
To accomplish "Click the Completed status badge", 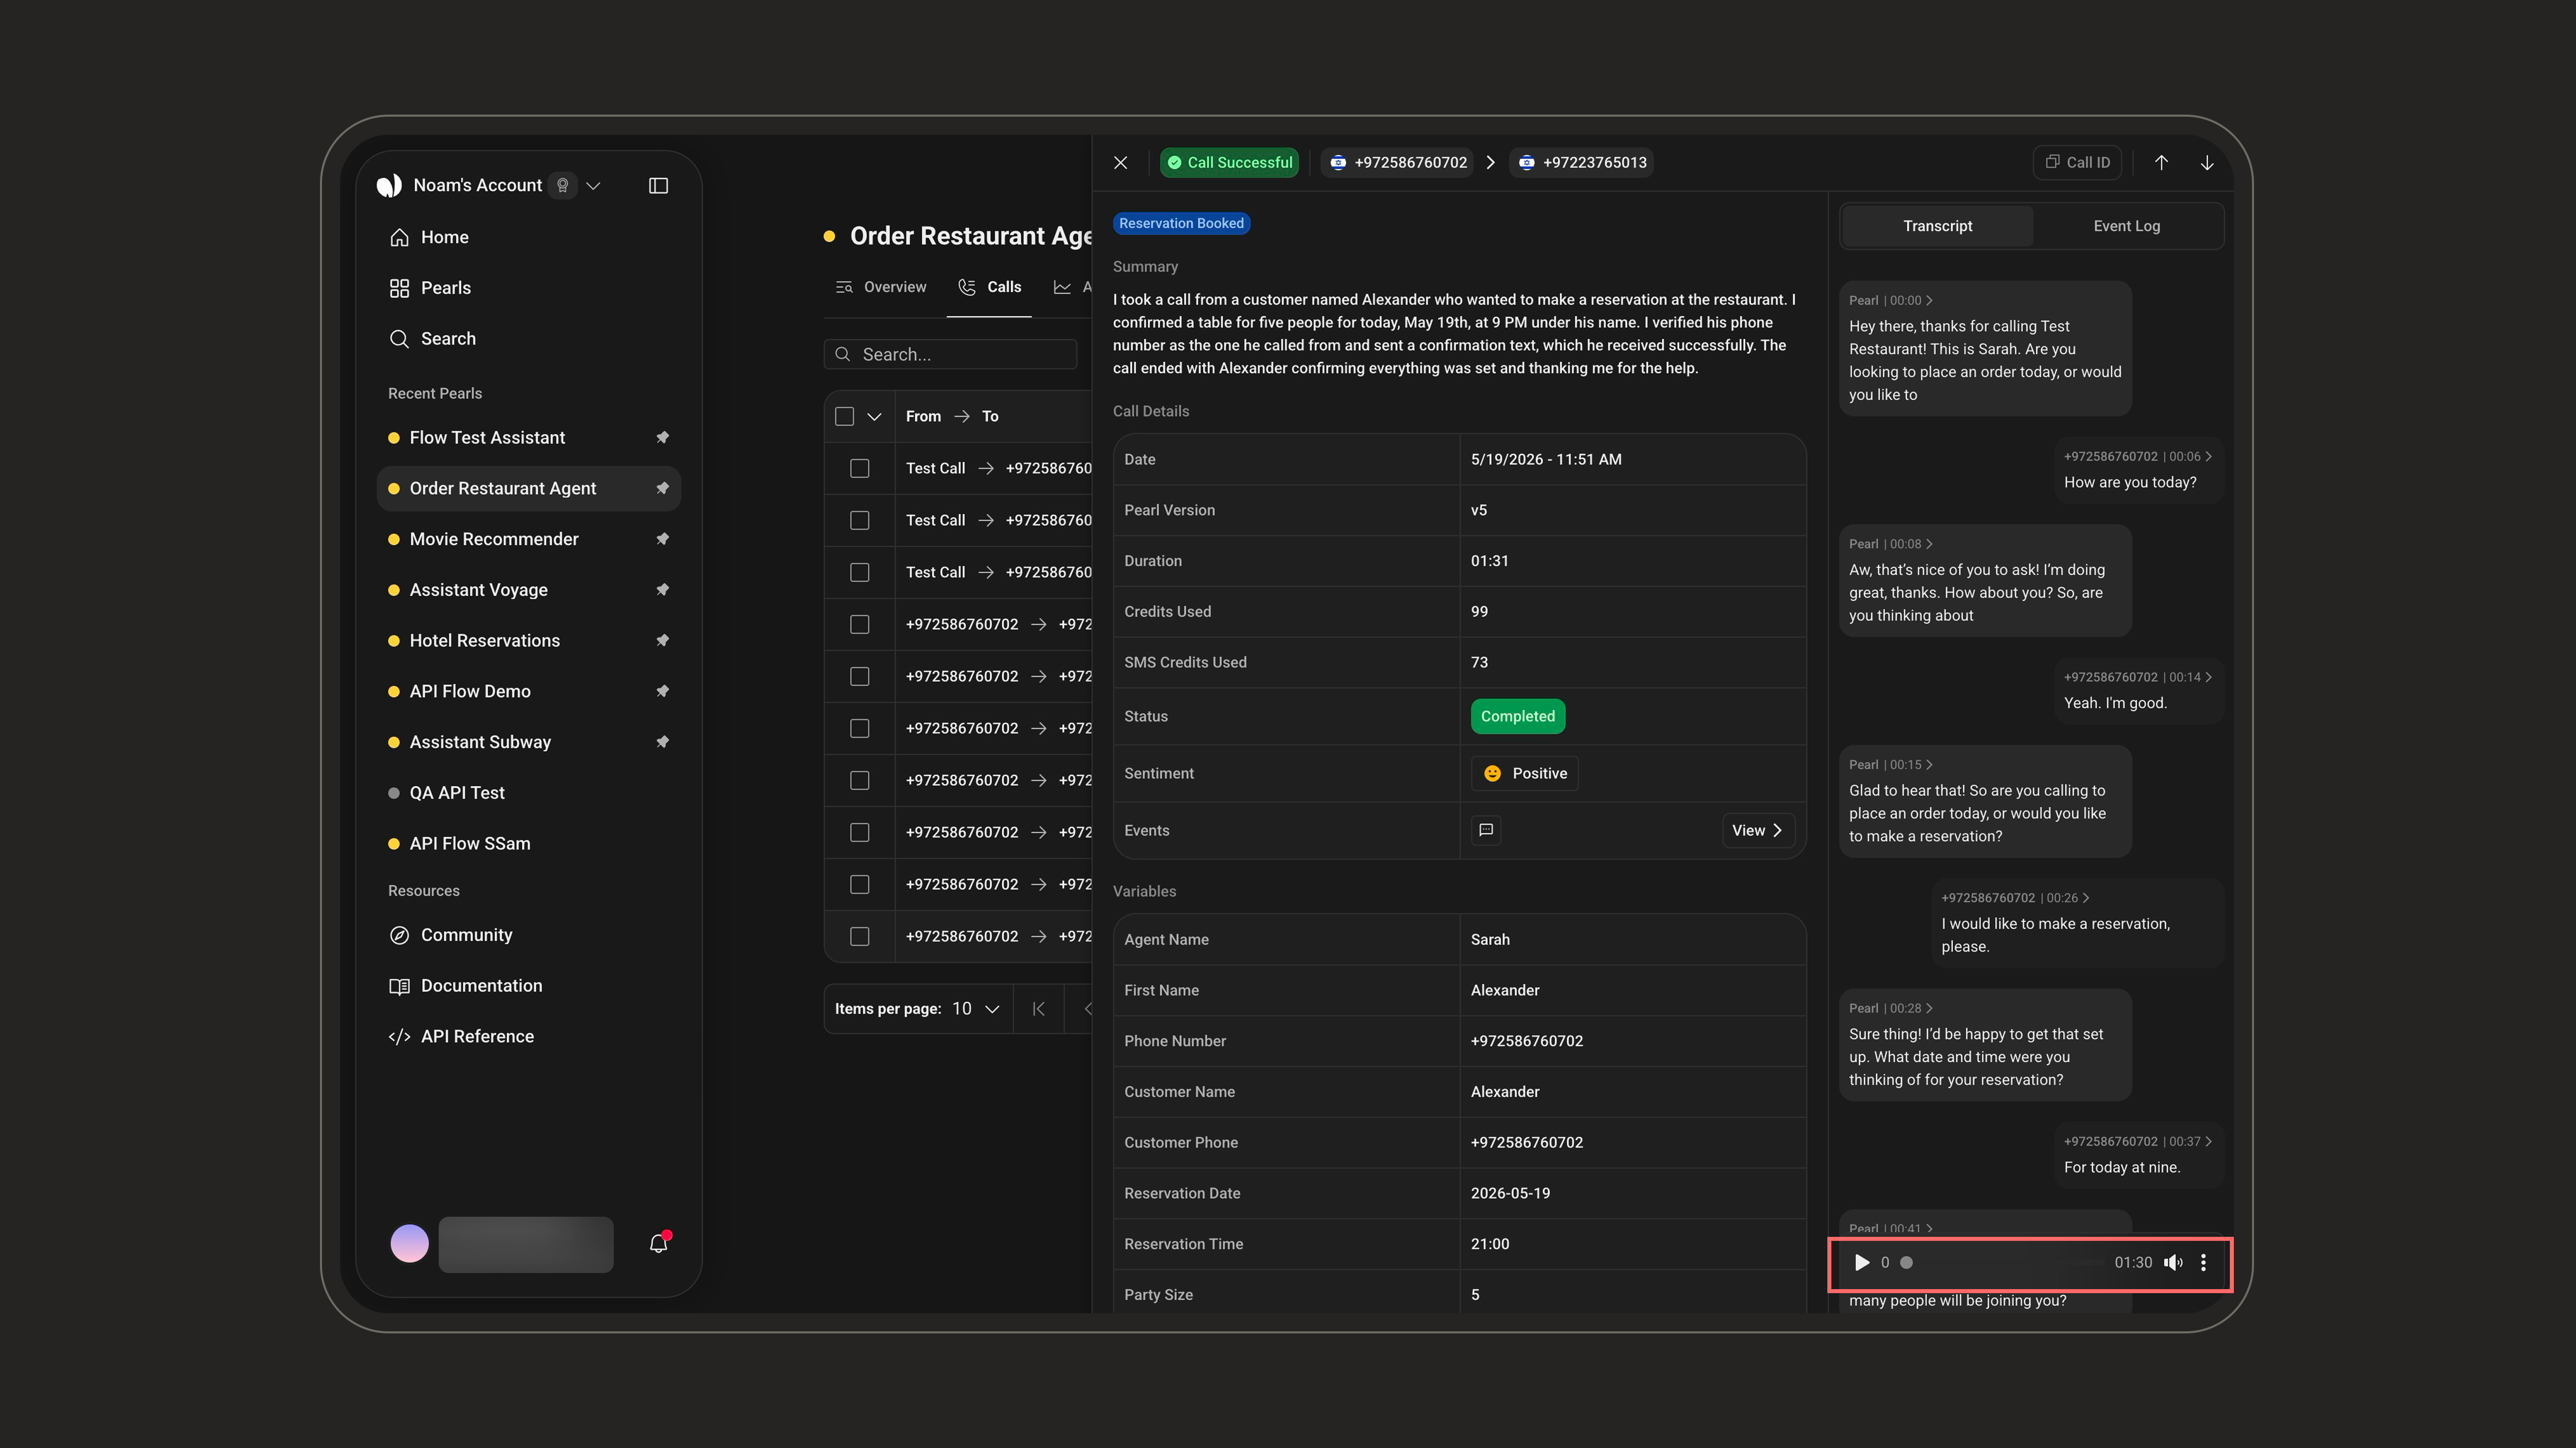I will (x=1517, y=716).
